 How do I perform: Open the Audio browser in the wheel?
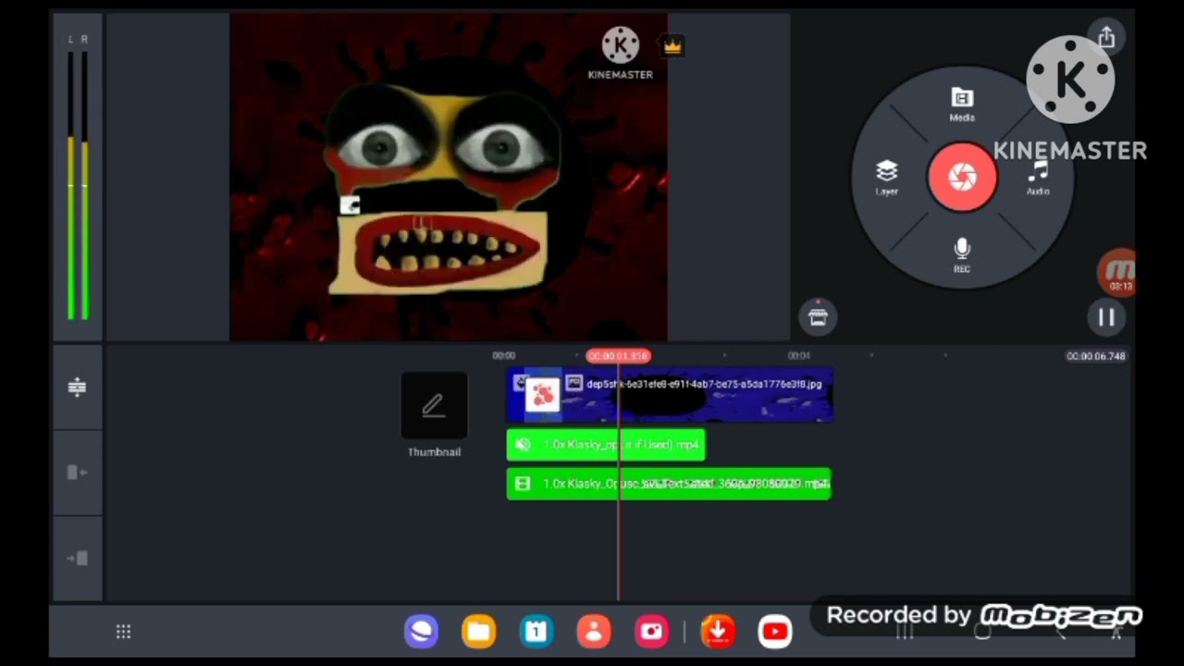(x=1038, y=178)
